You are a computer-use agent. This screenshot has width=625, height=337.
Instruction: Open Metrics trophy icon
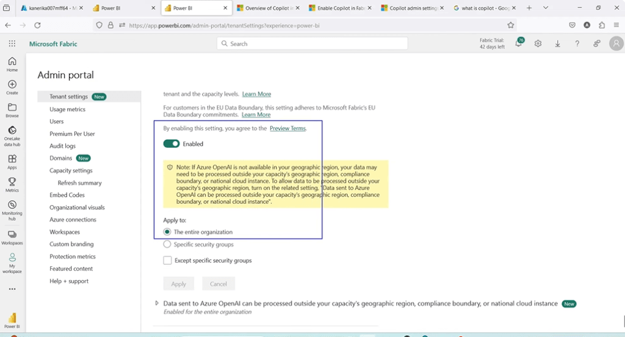pos(12,184)
